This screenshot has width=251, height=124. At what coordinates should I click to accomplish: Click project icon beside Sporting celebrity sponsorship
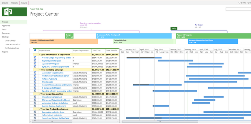point(35,91)
